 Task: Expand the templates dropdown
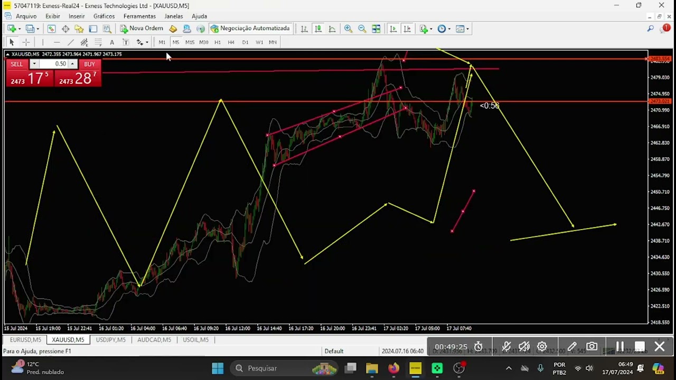[467, 29]
